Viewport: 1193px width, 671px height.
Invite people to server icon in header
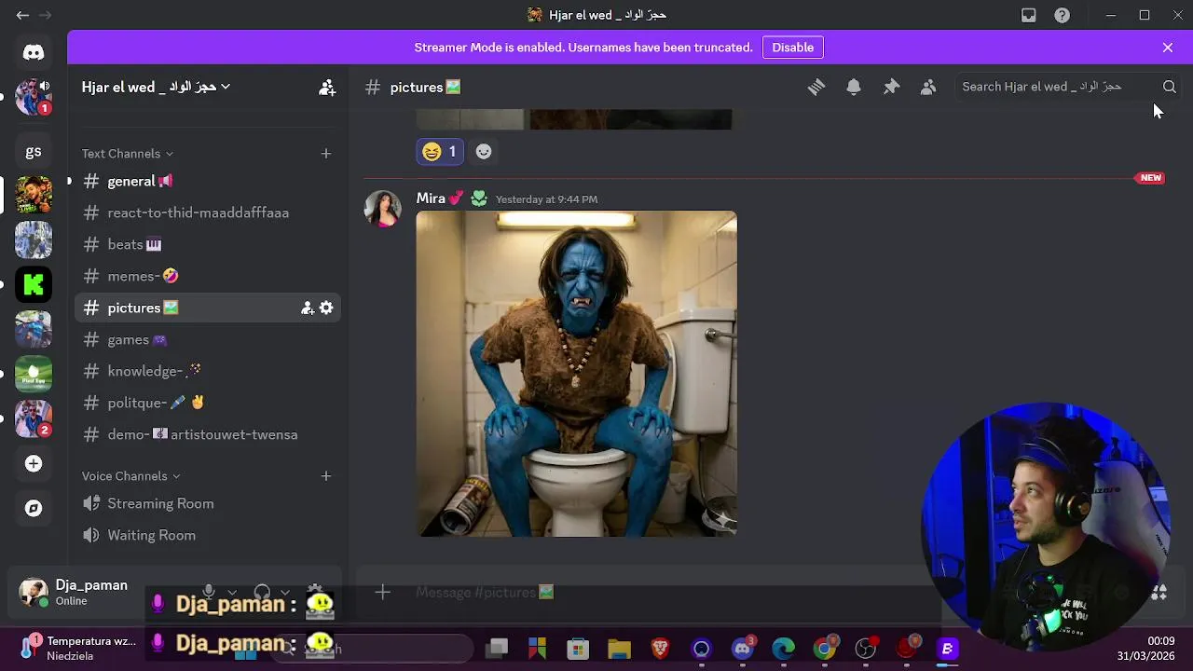327,87
